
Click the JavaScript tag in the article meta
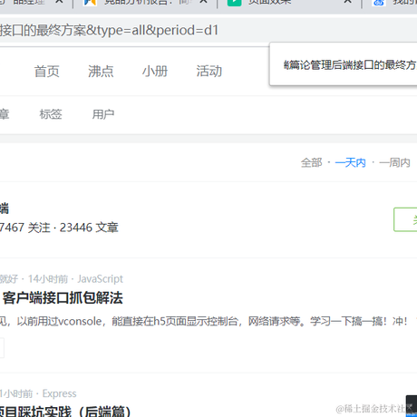(x=100, y=279)
